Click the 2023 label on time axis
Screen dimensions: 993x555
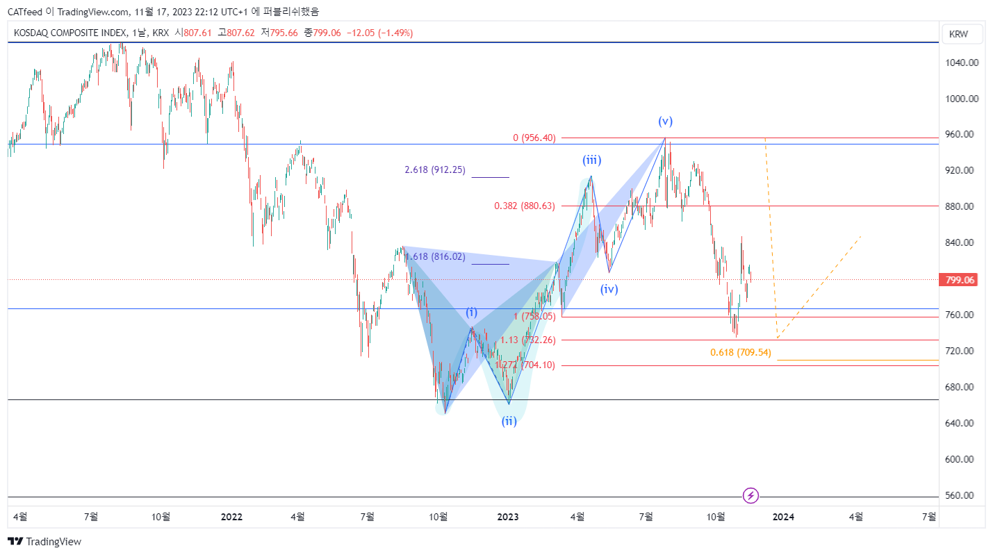[508, 517]
